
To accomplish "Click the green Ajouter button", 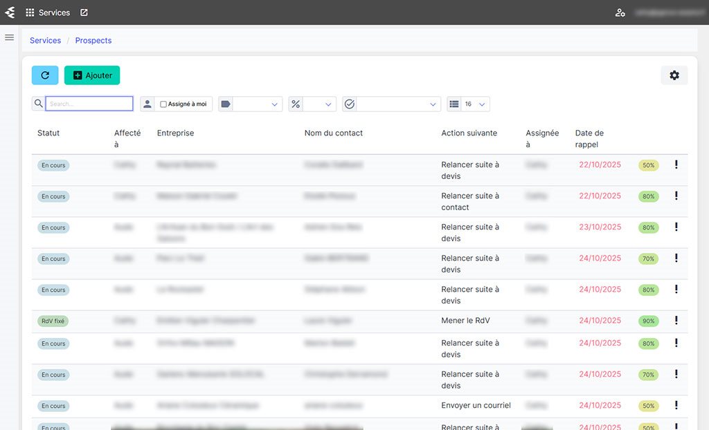I will coord(92,75).
